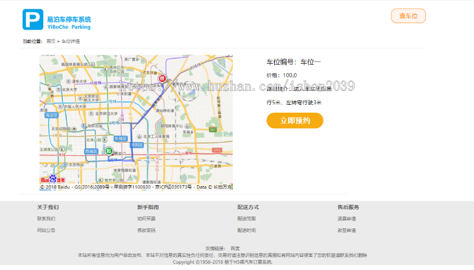Viewport: 474px width, 270px height.
Task: Open the 查车位 button
Action: click(408, 16)
